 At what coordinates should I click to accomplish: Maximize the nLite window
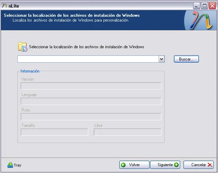pos(204,6)
